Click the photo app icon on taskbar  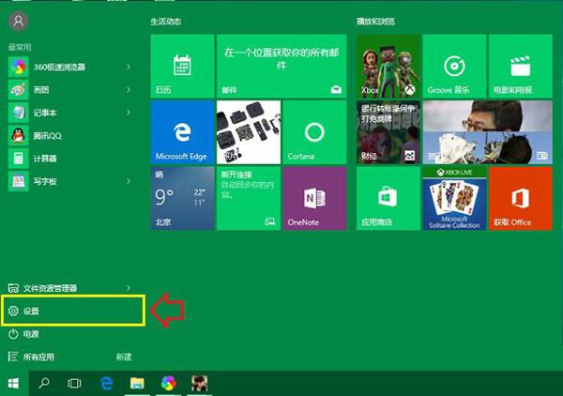click(x=199, y=384)
